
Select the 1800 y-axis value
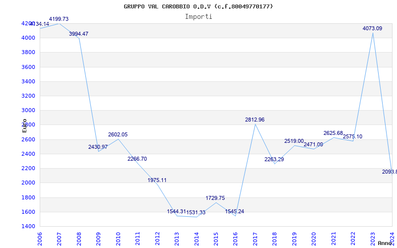pos(28,197)
